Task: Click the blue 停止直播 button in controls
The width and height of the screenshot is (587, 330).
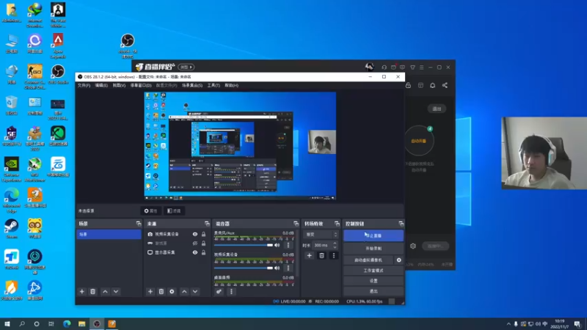Action: coord(373,235)
